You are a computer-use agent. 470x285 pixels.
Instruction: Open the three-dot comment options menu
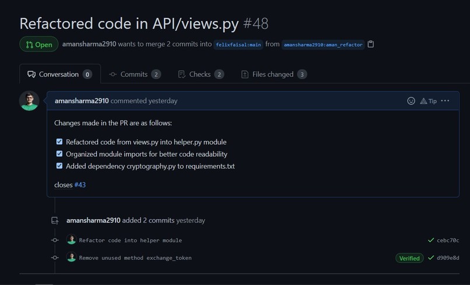tap(445, 101)
